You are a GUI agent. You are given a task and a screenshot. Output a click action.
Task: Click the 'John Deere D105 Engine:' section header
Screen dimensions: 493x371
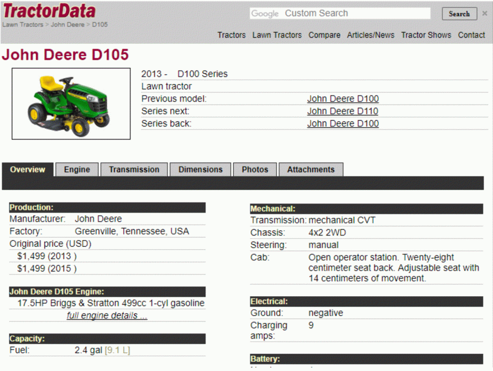point(107,292)
